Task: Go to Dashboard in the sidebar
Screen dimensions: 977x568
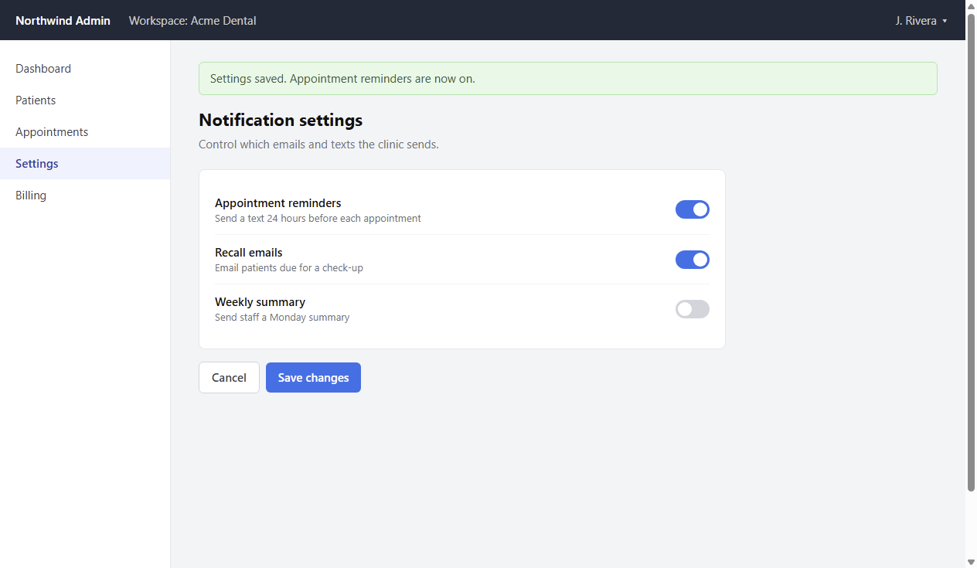Action: [x=85, y=69]
